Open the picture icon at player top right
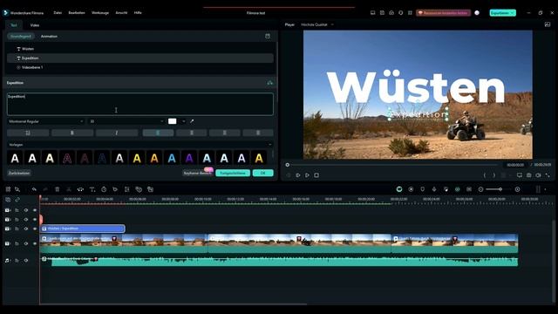Image resolution: width=558 pixels, height=314 pixels. [x=548, y=24]
